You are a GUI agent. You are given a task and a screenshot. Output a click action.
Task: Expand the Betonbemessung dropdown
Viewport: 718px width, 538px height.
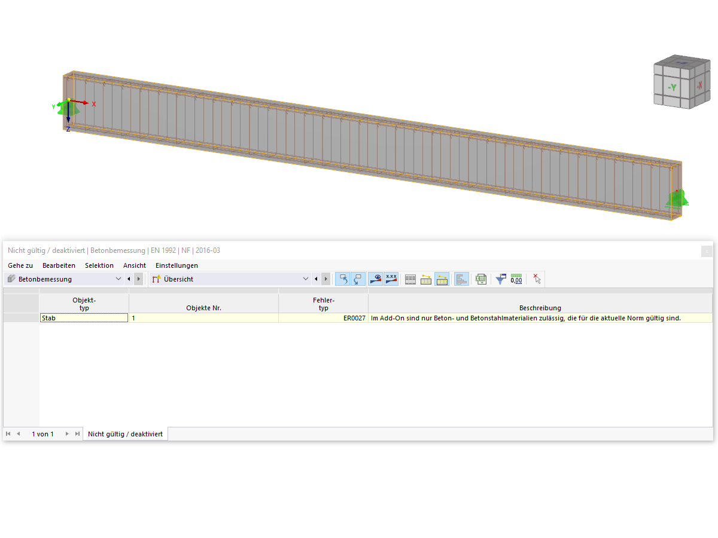click(118, 279)
